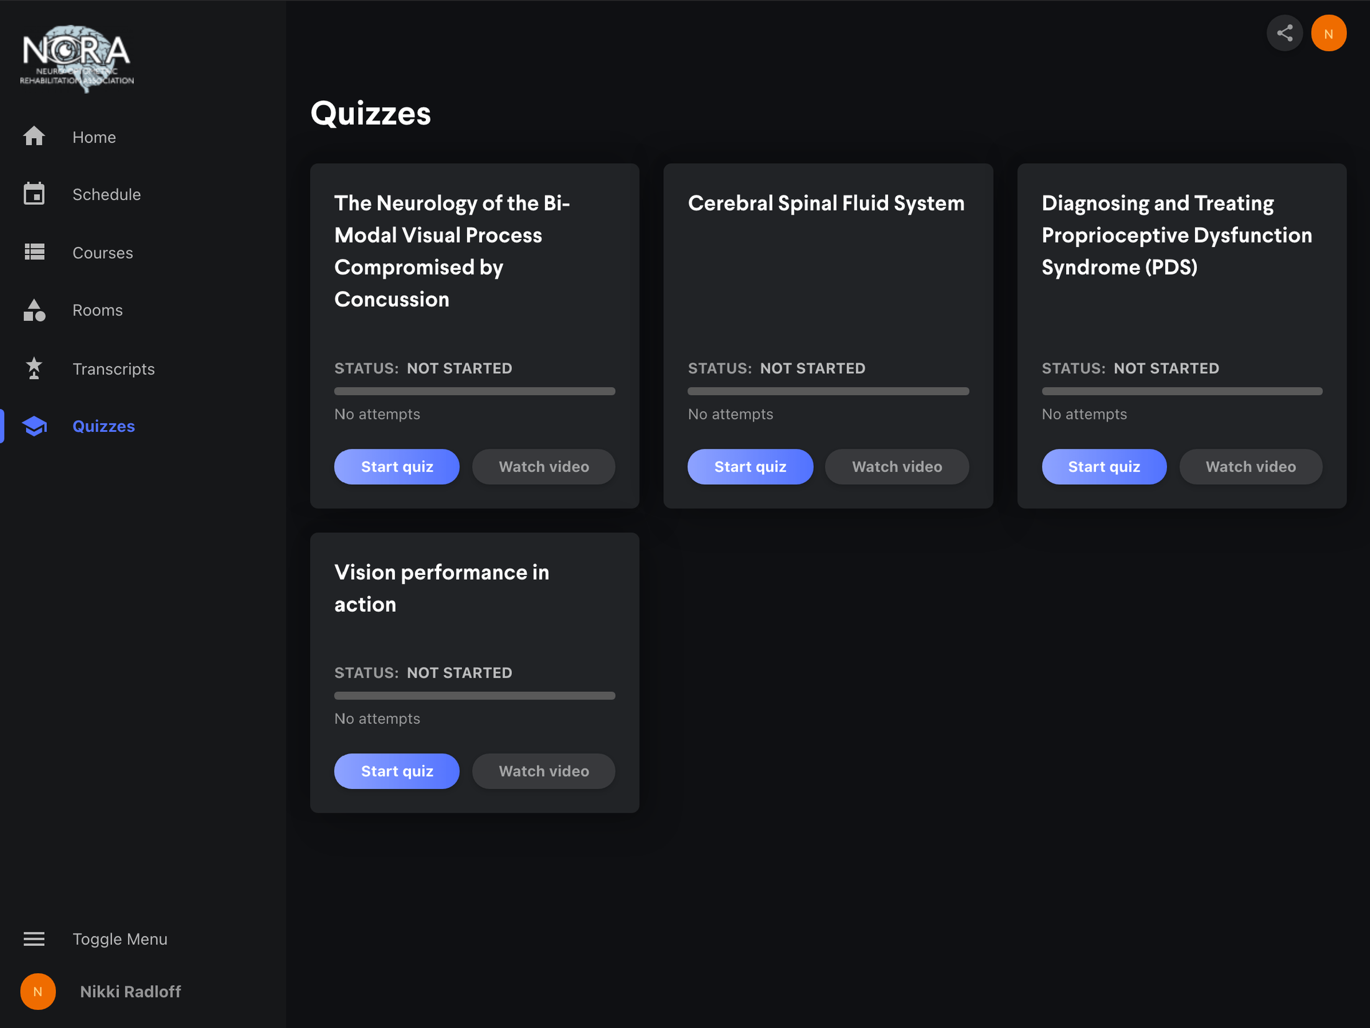The width and height of the screenshot is (1370, 1028).
Task: Open Transcripts via the graduation icon
Action: tap(34, 368)
